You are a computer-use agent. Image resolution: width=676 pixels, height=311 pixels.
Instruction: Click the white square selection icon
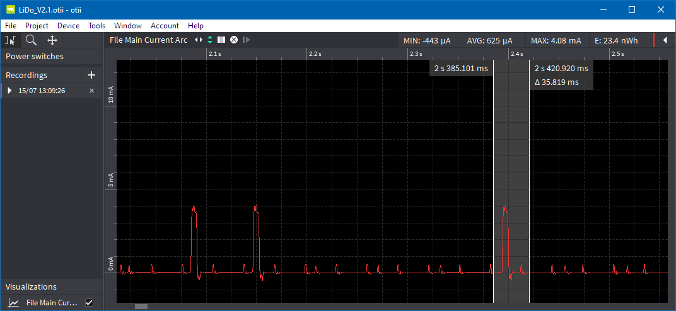tap(221, 40)
